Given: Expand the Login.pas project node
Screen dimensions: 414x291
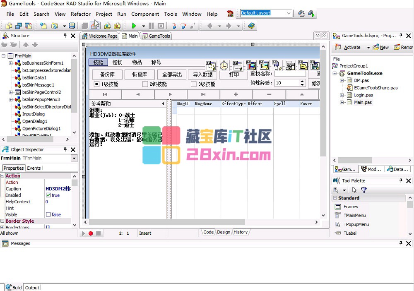Looking at the screenshot, I should 342,95.
